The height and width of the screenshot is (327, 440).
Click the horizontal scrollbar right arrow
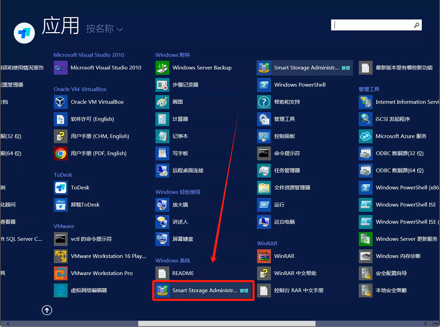tap(425, 324)
